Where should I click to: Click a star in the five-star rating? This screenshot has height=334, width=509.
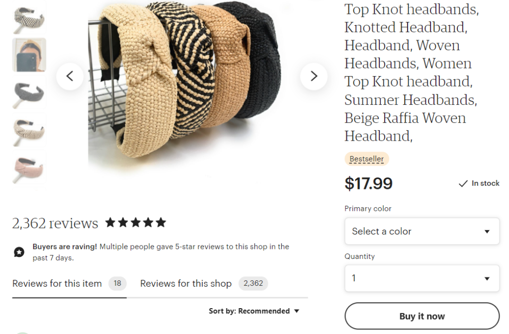pos(135,222)
